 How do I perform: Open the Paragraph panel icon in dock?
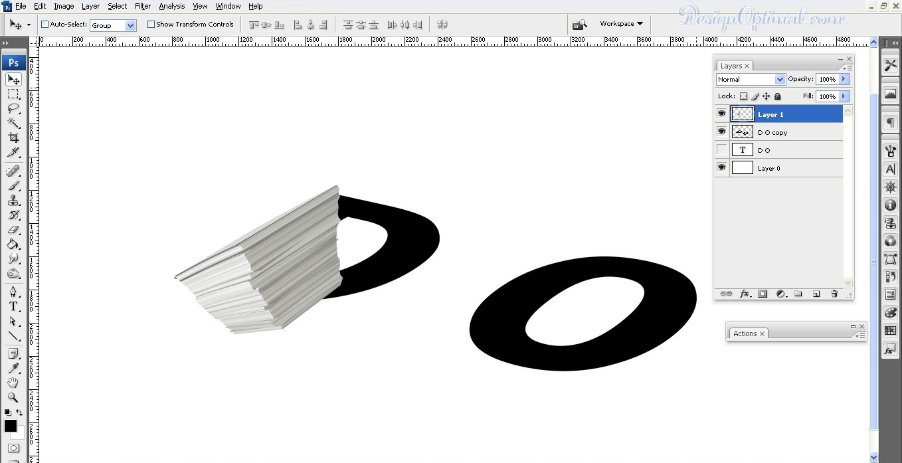(x=891, y=124)
